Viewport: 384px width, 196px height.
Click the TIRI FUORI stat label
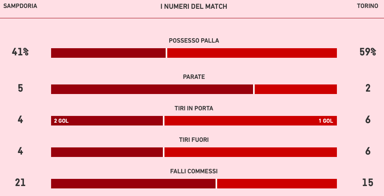point(194,140)
